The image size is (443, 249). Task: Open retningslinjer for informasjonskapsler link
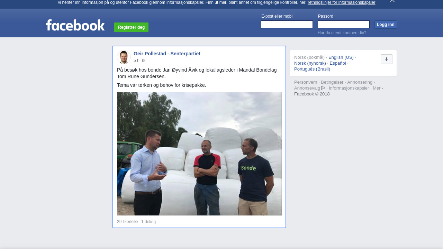coord(341,2)
